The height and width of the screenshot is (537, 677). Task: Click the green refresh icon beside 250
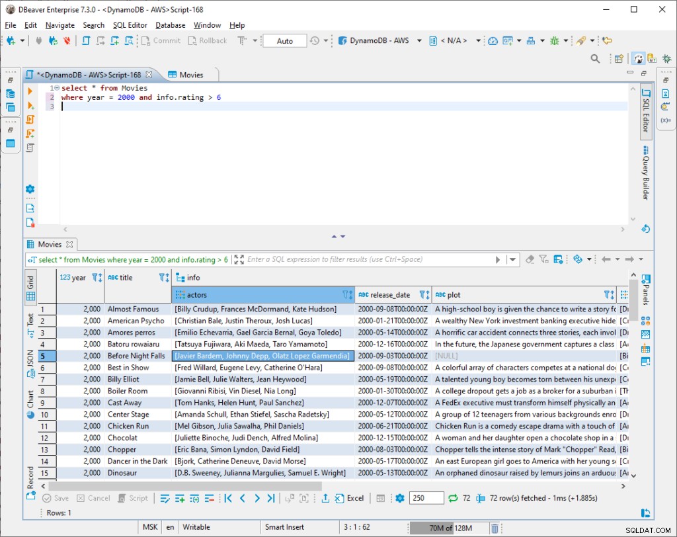[x=452, y=498]
